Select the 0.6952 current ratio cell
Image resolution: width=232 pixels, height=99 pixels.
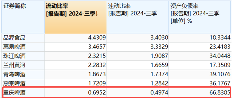[x=75, y=93]
